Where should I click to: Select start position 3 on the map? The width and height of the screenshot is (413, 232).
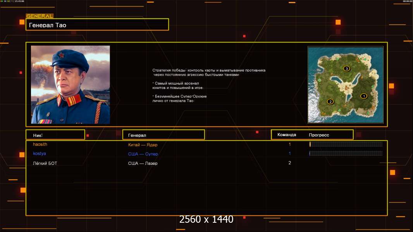[x=347, y=68]
